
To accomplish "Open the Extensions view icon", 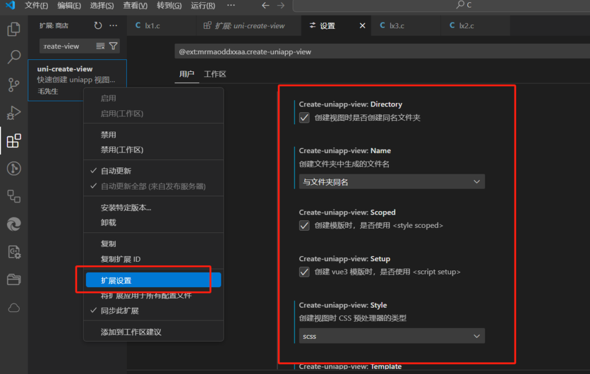I will pos(14,140).
